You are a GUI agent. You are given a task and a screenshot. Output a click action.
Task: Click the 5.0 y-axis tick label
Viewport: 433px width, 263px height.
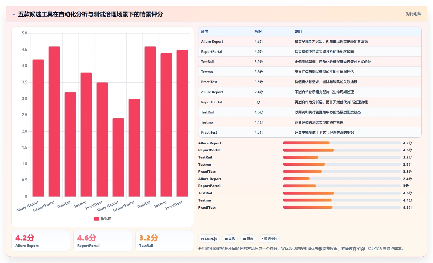coord(24,33)
